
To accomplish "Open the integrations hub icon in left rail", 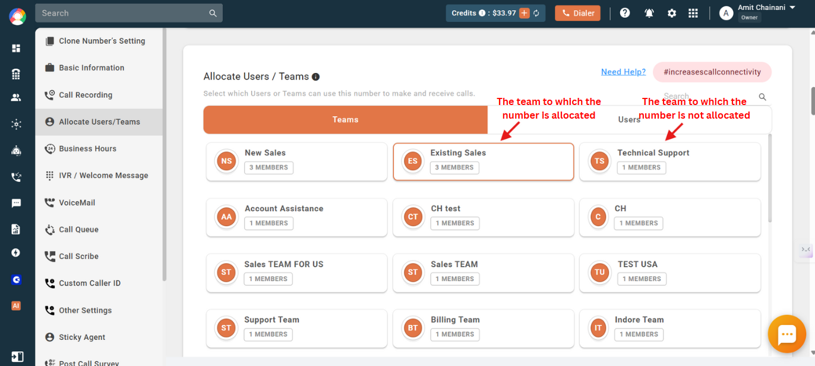I will point(16,124).
